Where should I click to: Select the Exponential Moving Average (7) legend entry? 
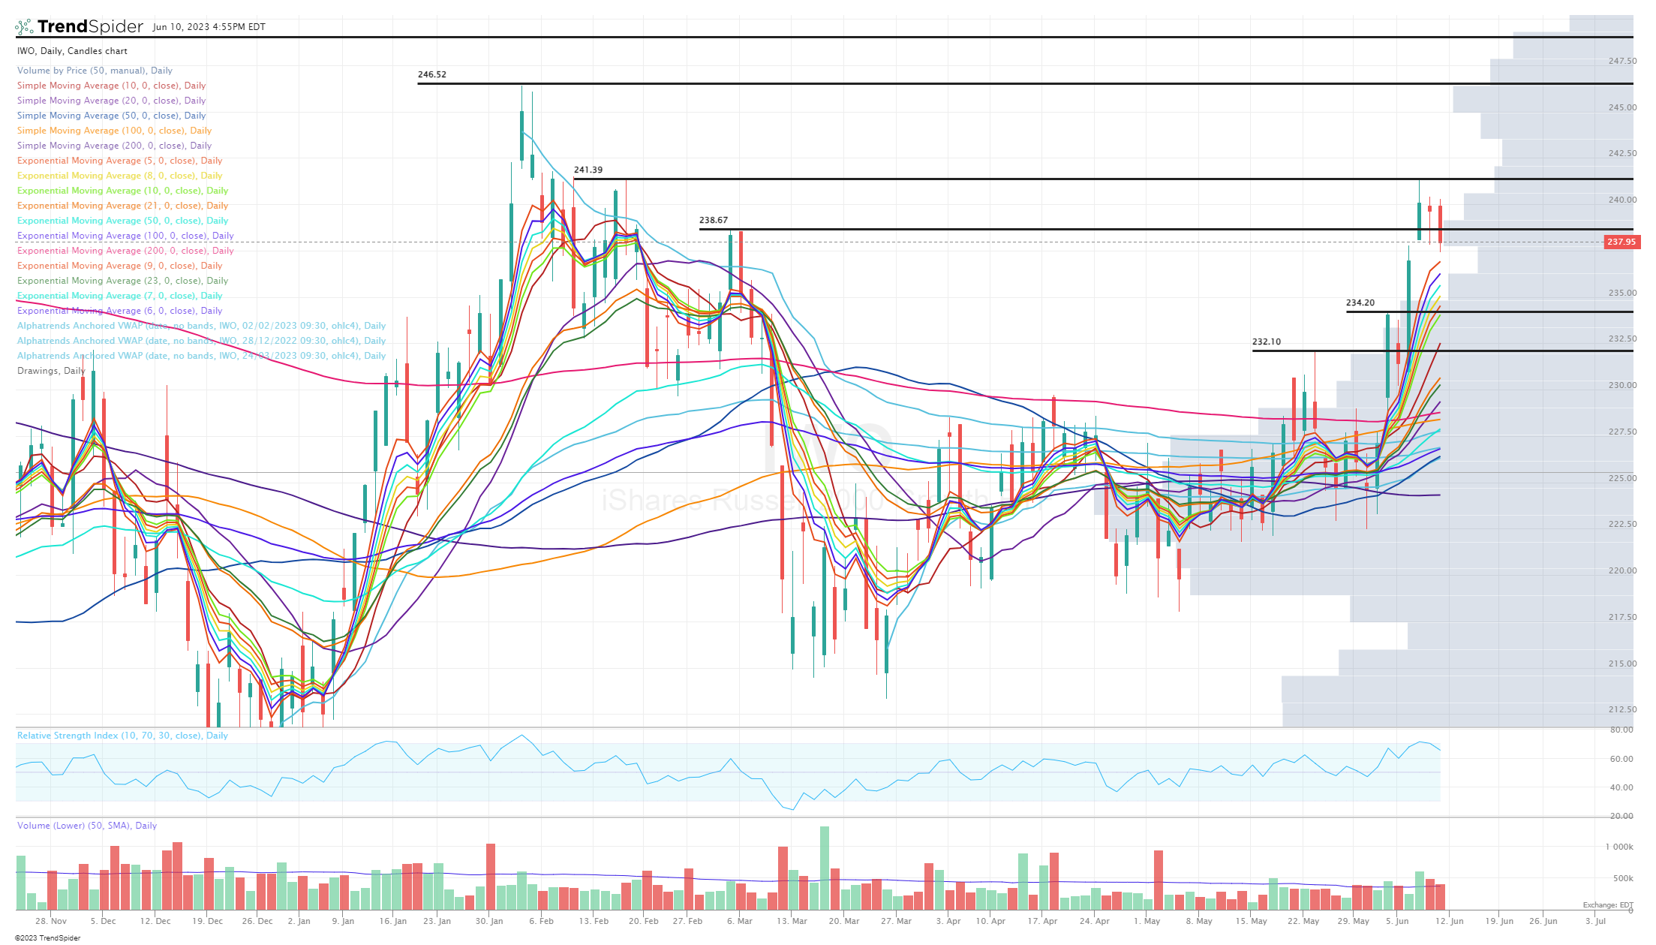click(x=119, y=296)
